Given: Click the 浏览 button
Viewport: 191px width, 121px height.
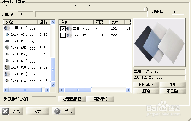Looking at the screenshot, I should tap(172, 85).
